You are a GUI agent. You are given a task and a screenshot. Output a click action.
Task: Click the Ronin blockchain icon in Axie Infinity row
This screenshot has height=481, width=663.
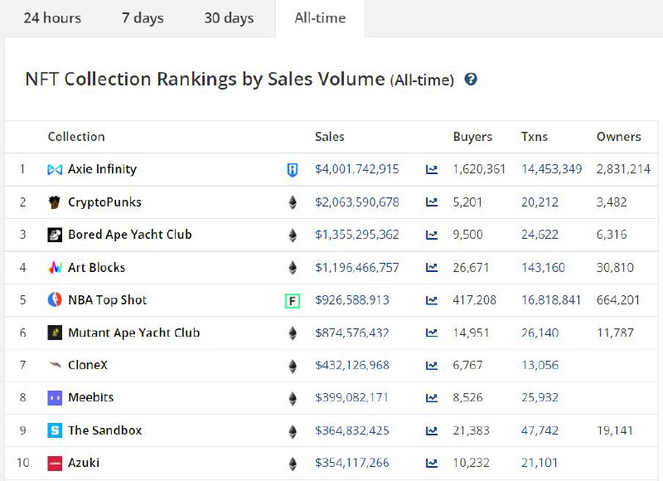[292, 170]
